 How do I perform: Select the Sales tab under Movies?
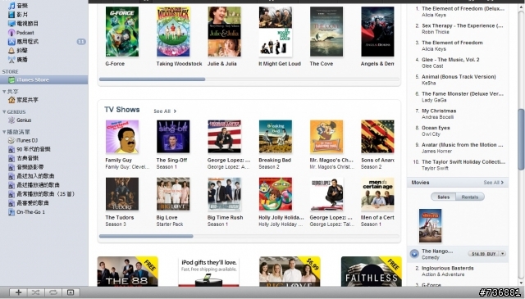click(x=443, y=197)
